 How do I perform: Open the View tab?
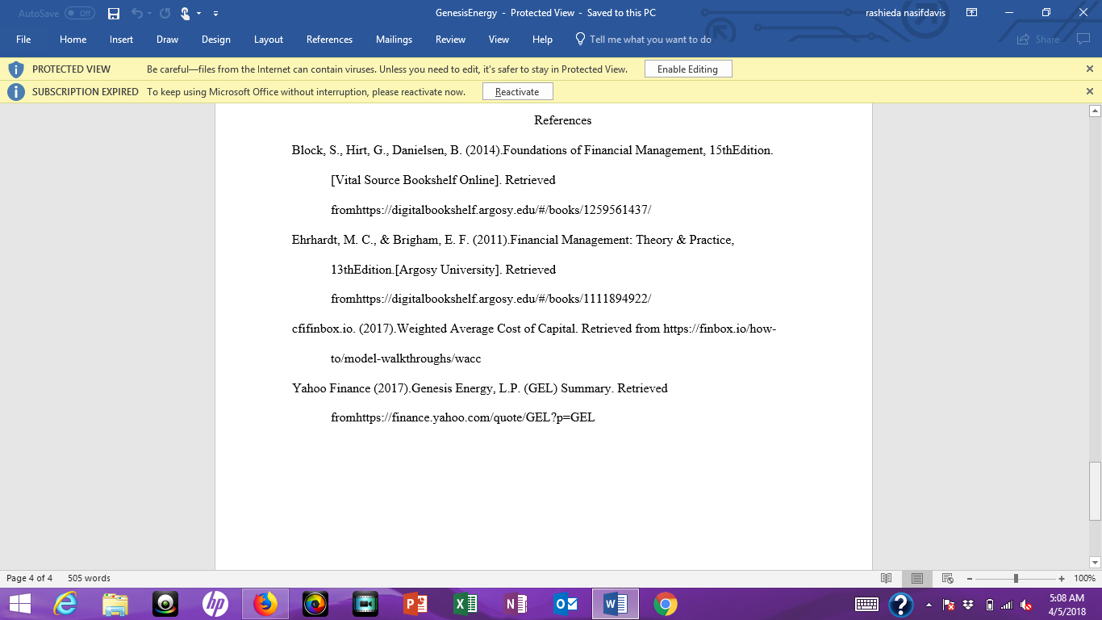coord(499,40)
